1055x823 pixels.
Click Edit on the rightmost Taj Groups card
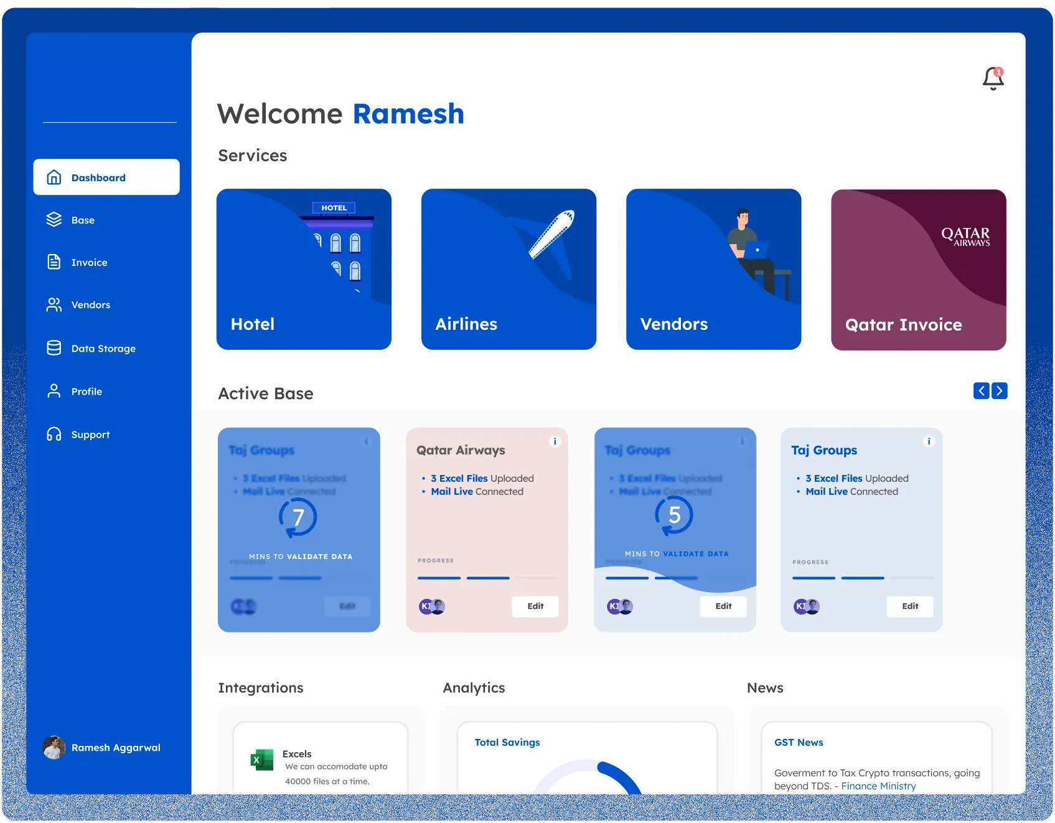909,606
